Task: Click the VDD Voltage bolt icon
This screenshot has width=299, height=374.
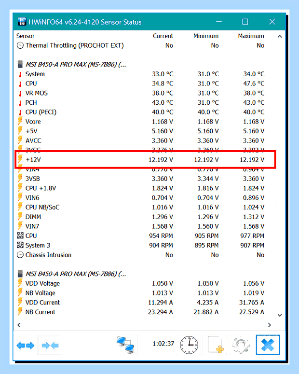Action: tap(20, 283)
